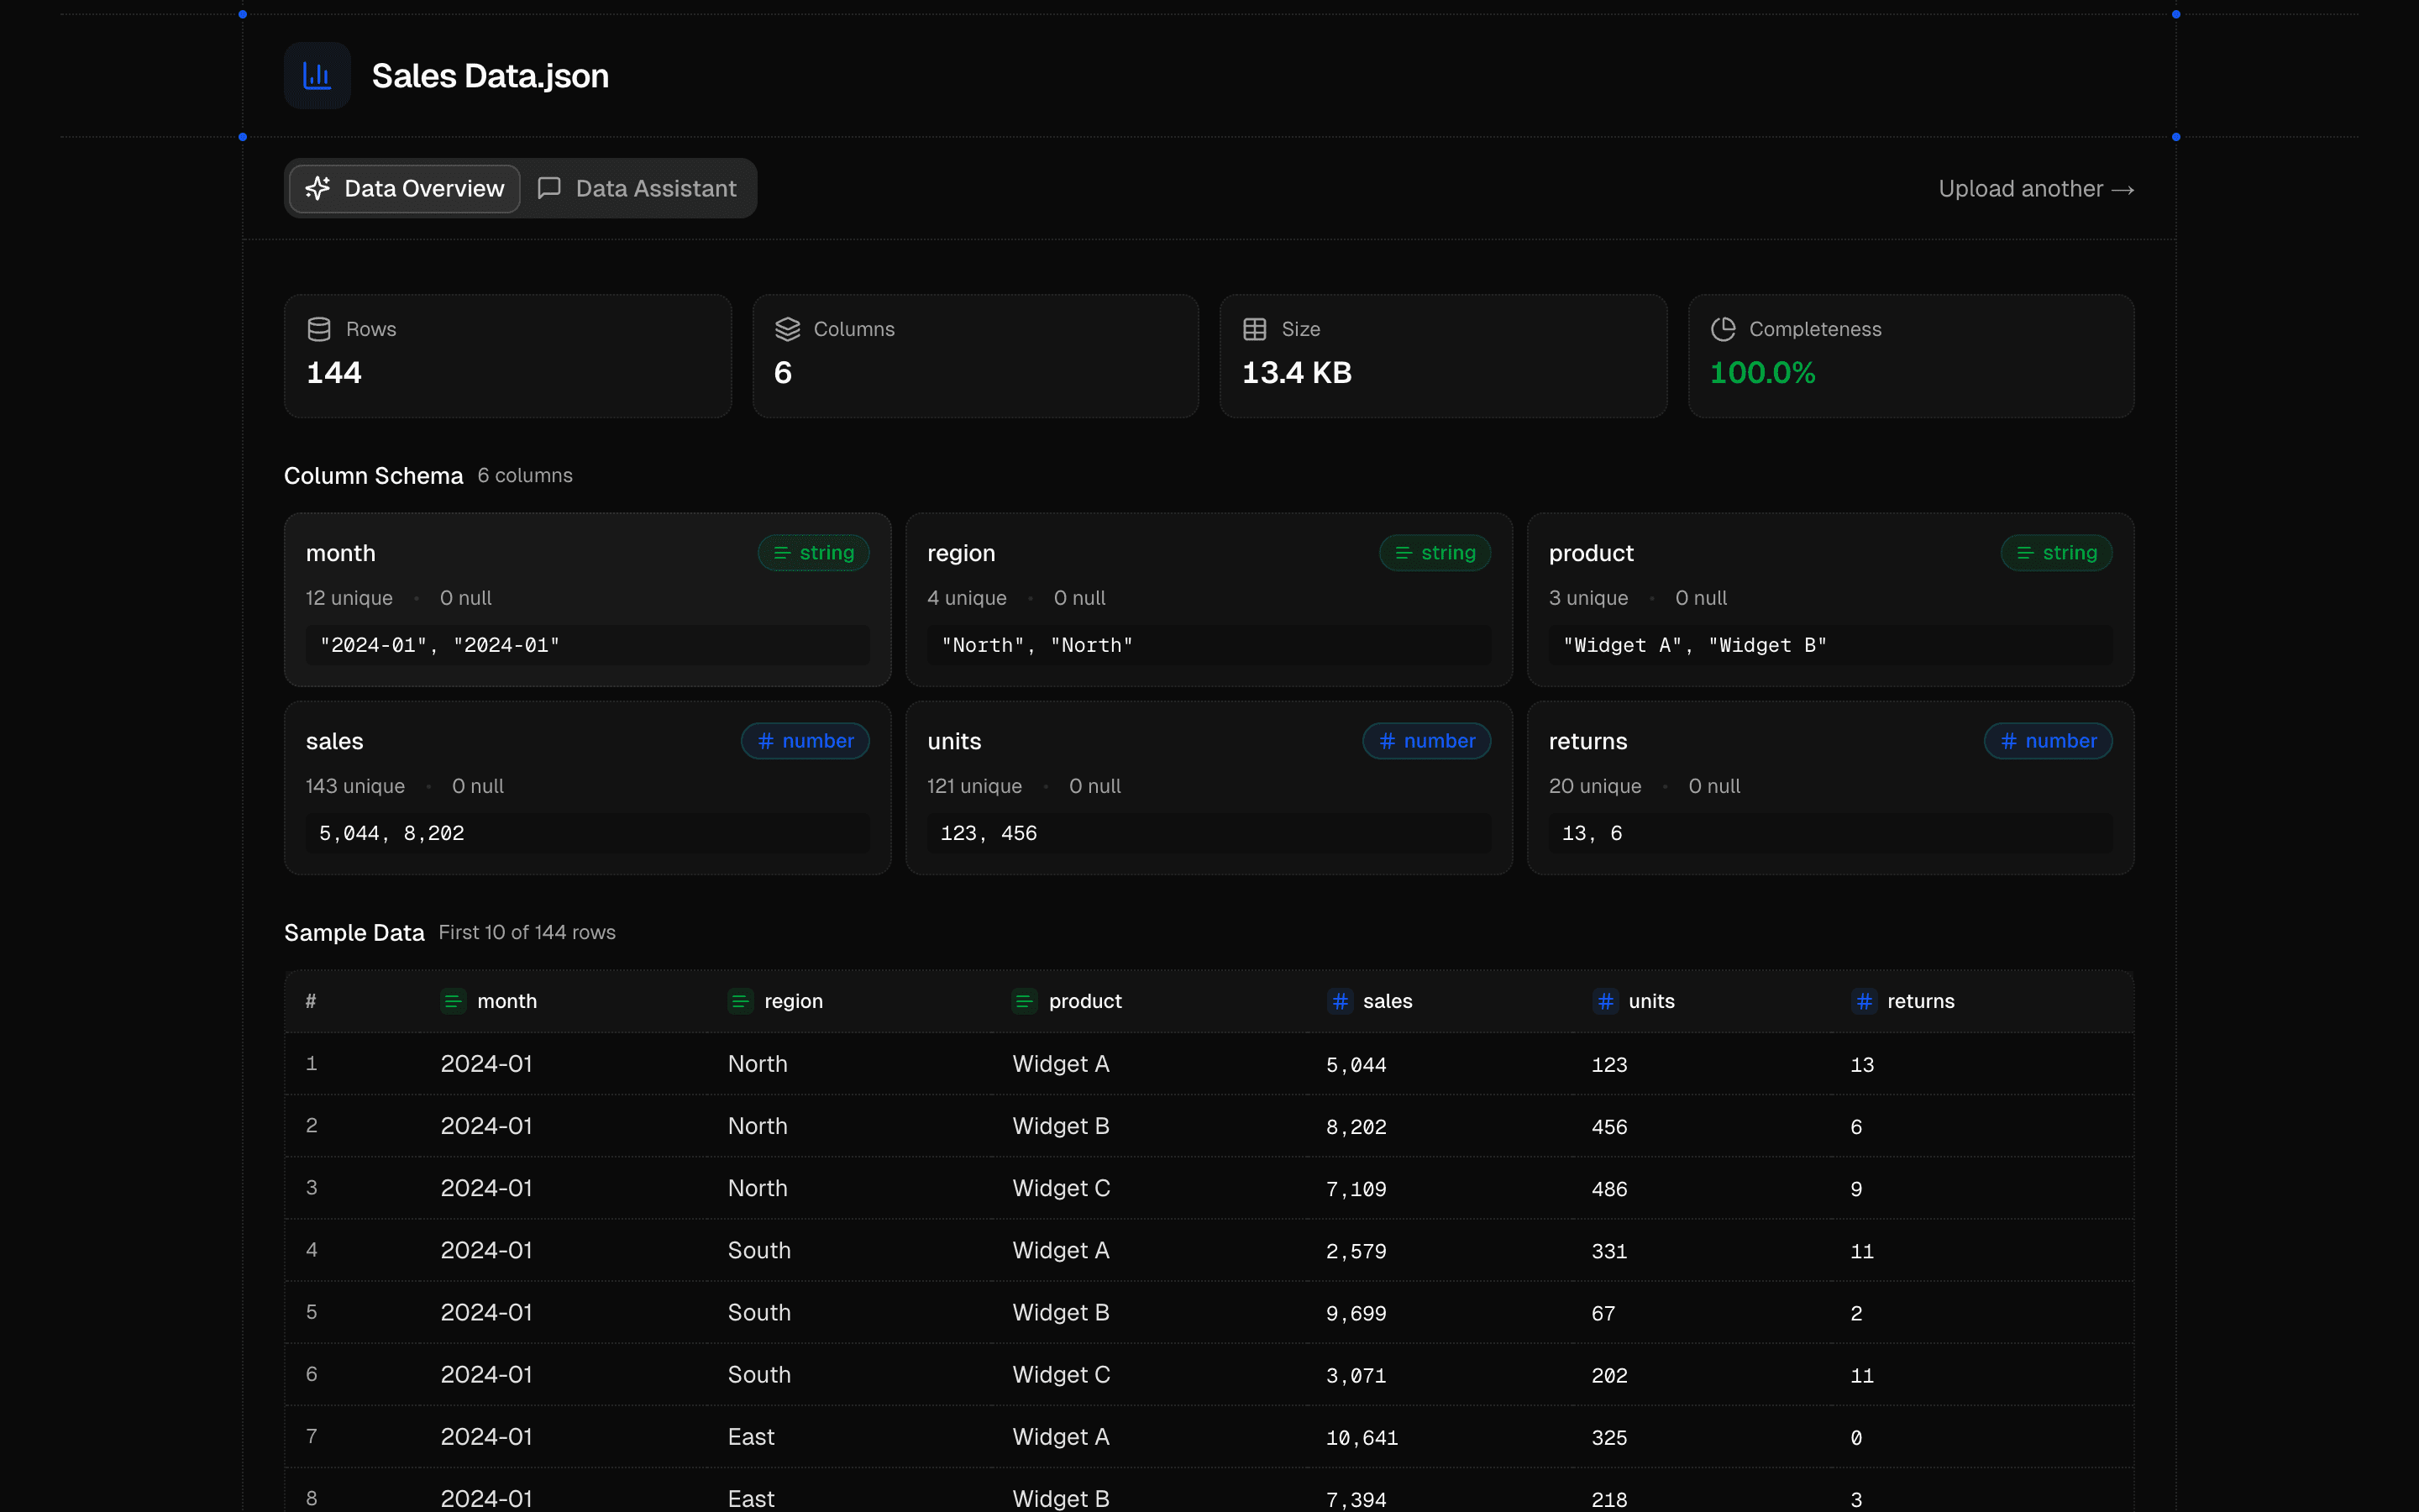Click the blue hash icon in the sales table header
This screenshot has width=2419, height=1512.
pos(1340,1001)
